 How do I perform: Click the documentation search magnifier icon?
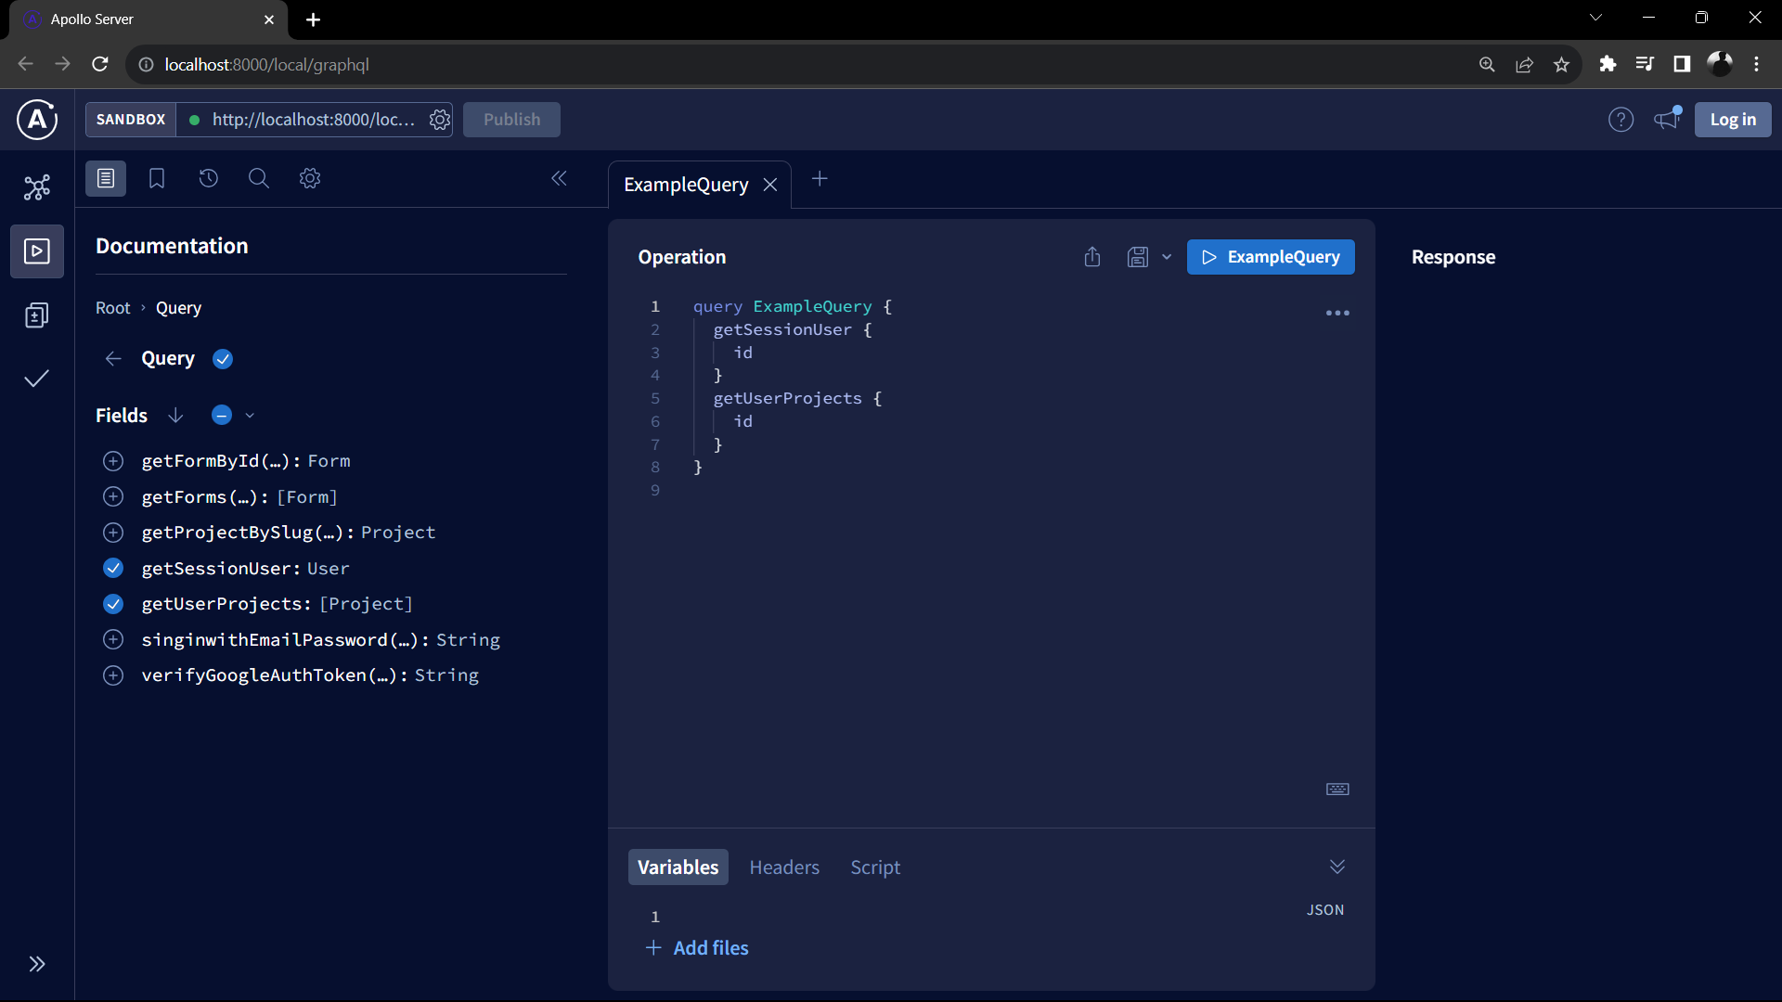(259, 178)
